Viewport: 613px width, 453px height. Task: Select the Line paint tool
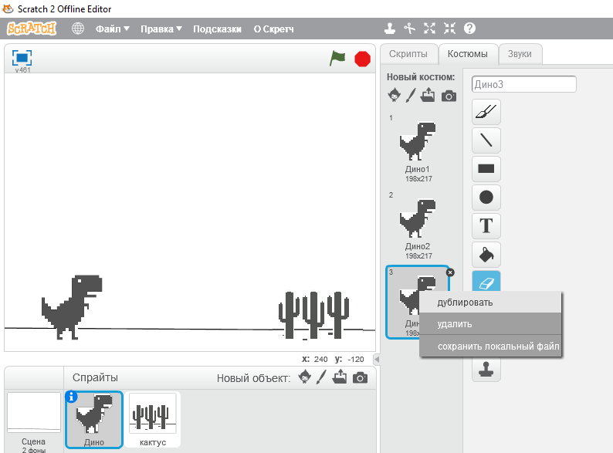click(486, 140)
